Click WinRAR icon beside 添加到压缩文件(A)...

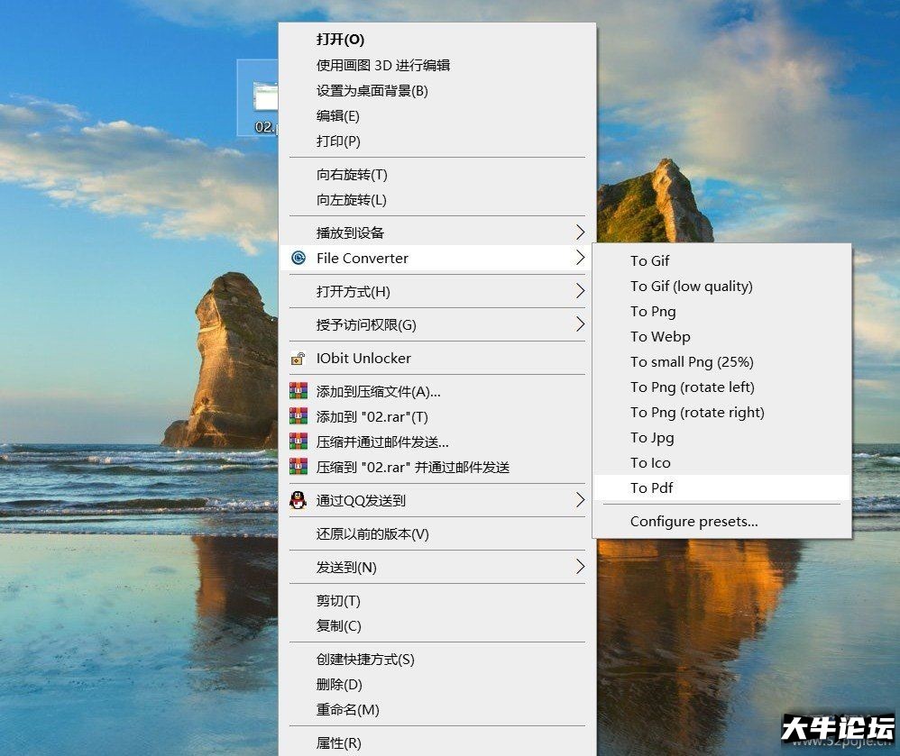[298, 391]
